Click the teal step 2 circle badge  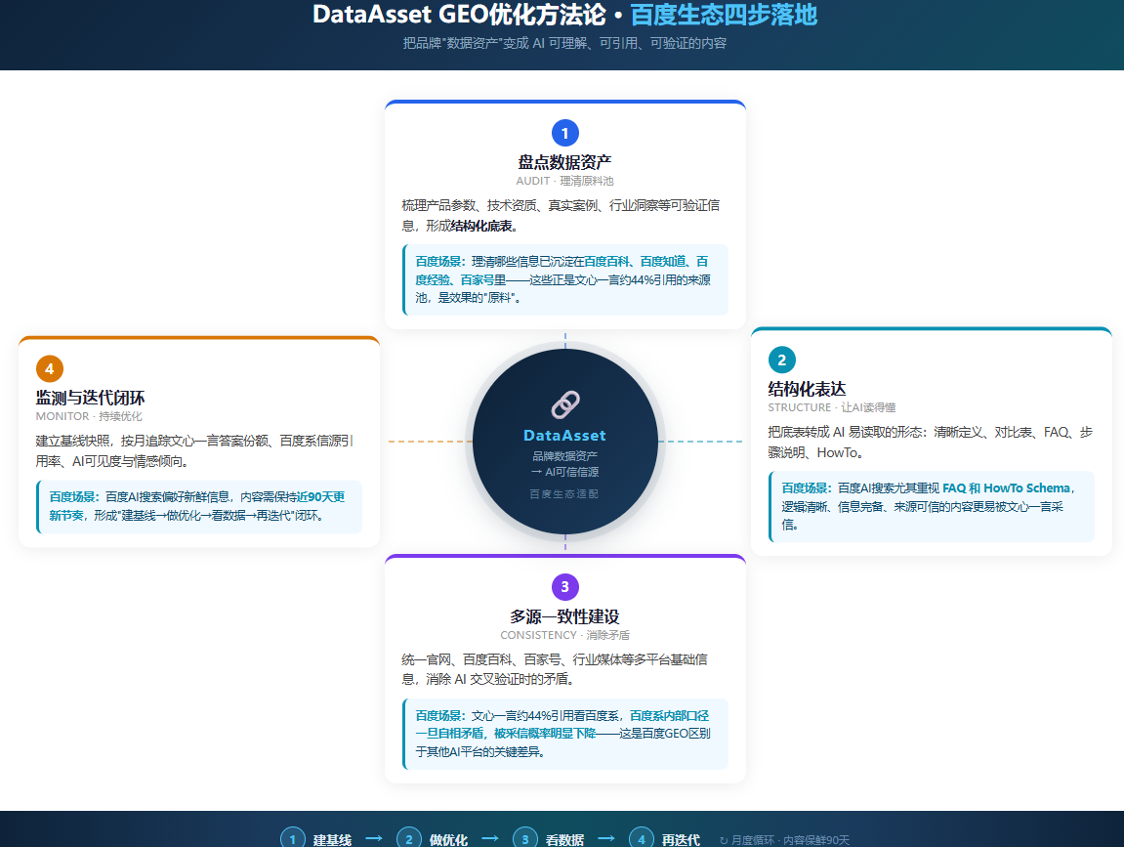coord(781,360)
